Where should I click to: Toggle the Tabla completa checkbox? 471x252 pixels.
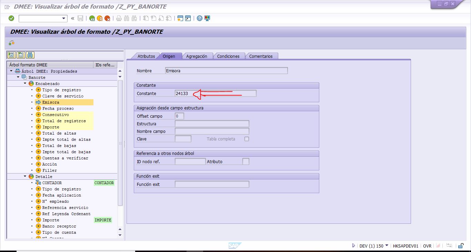pyautogui.click(x=247, y=139)
